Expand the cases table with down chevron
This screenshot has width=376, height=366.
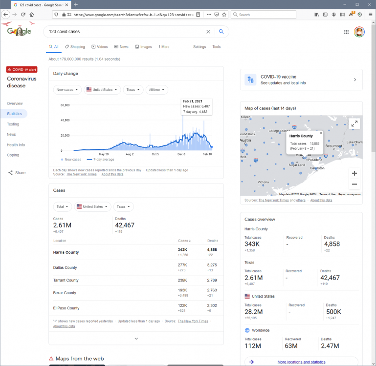136,338
